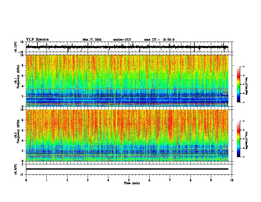Screen dimensions: 261x202
Task: Click the "-7" label on ch.2 color bar
Action: (x=243, y=157)
